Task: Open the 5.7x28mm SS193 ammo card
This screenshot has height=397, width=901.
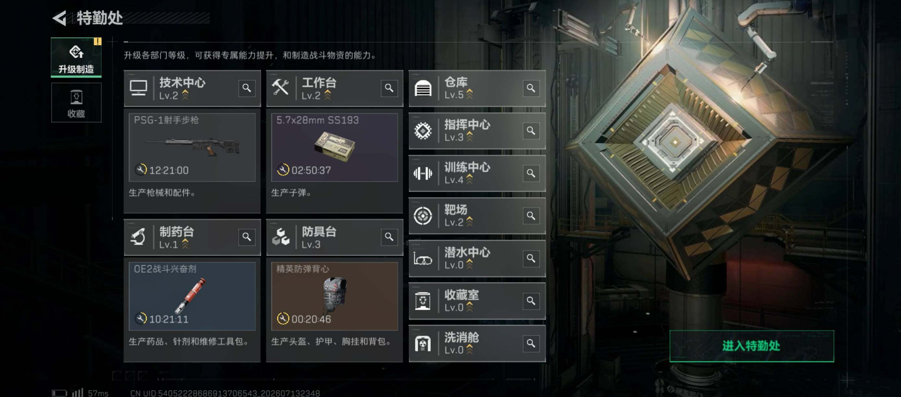Action: coord(334,147)
